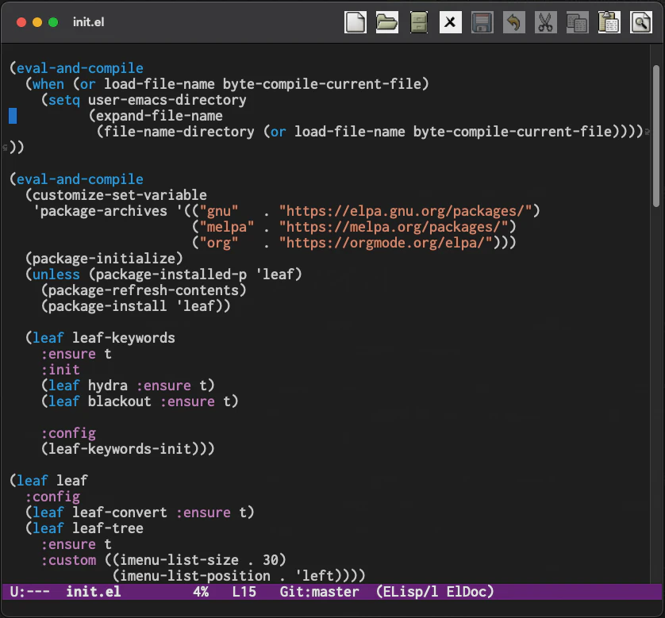Image resolution: width=665 pixels, height=618 pixels.
Task: Click on imenu-list-position text
Action: coord(194,576)
